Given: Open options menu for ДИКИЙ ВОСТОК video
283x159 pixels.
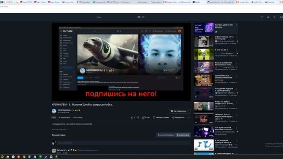Looking at the screenshot, I should [236, 76].
